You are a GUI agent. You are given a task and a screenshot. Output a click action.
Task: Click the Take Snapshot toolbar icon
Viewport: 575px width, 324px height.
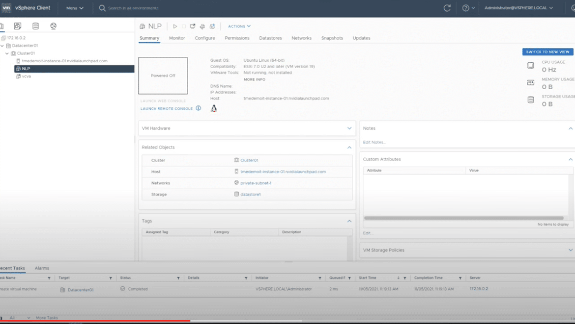(212, 26)
